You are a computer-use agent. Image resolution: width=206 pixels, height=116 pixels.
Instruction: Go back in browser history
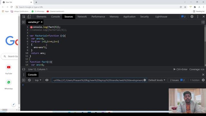coord(3,7)
